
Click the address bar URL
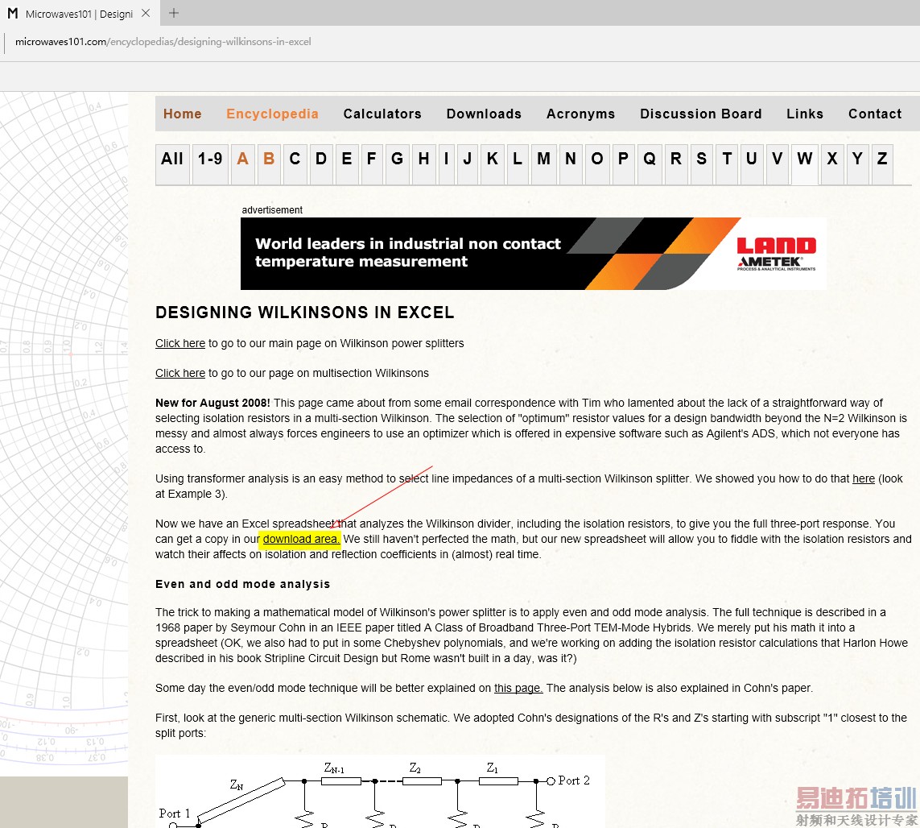coord(163,42)
